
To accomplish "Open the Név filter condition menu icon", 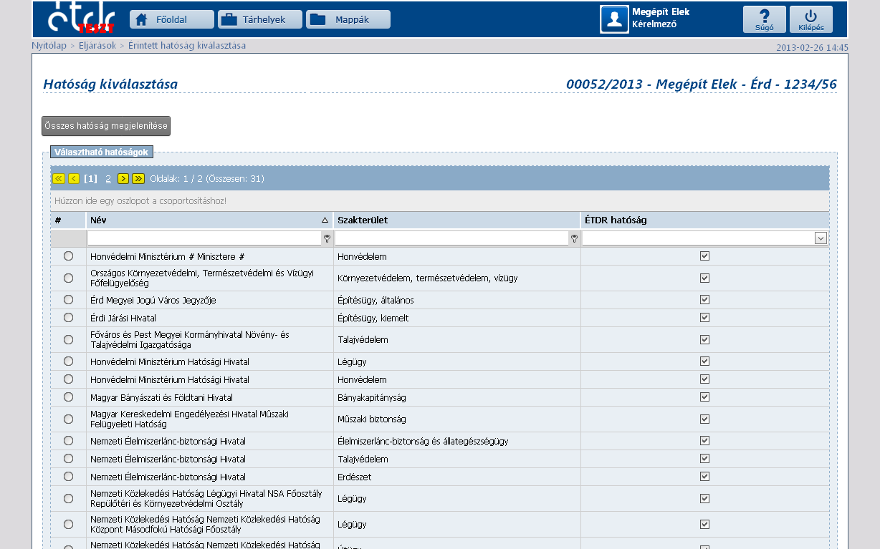I will [x=327, y=238].
